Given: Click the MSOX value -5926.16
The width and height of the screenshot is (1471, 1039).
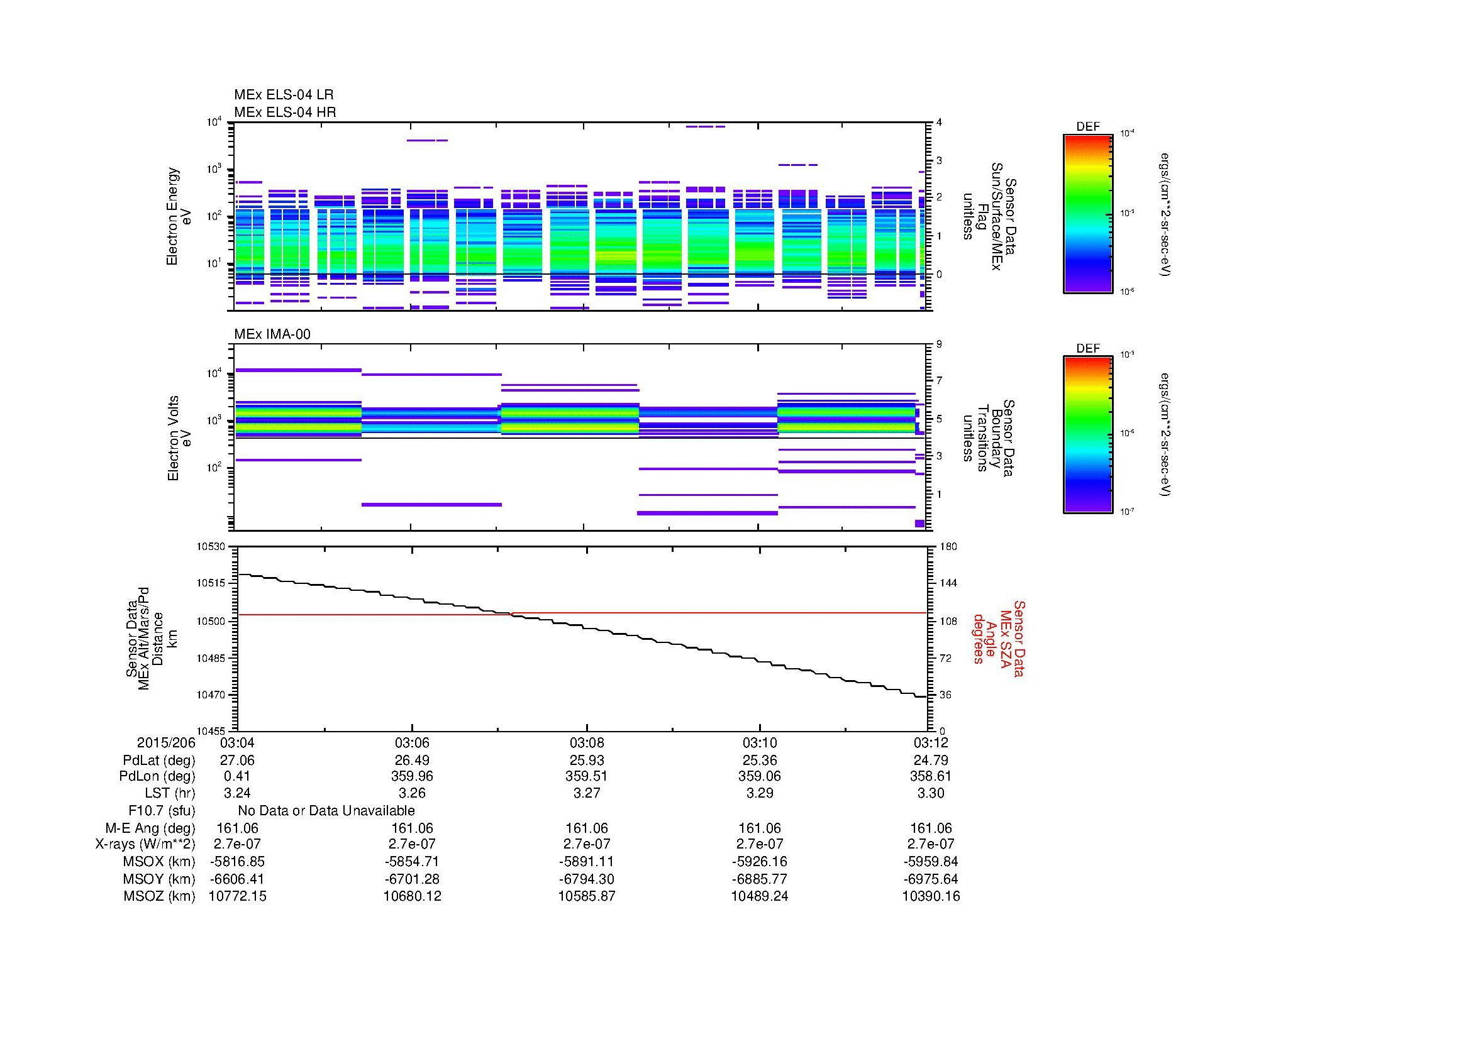Looking at the screenshot, I should coord(760,862).
